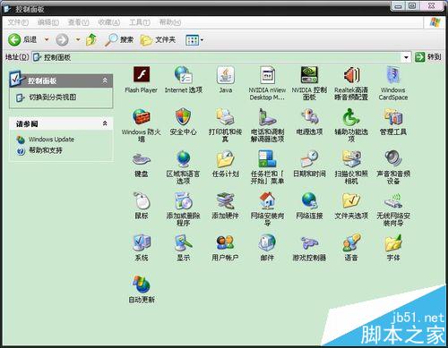Open Windows 防火墙 icon
Viewport: 448px width, 348px height.
coord(142,117)
